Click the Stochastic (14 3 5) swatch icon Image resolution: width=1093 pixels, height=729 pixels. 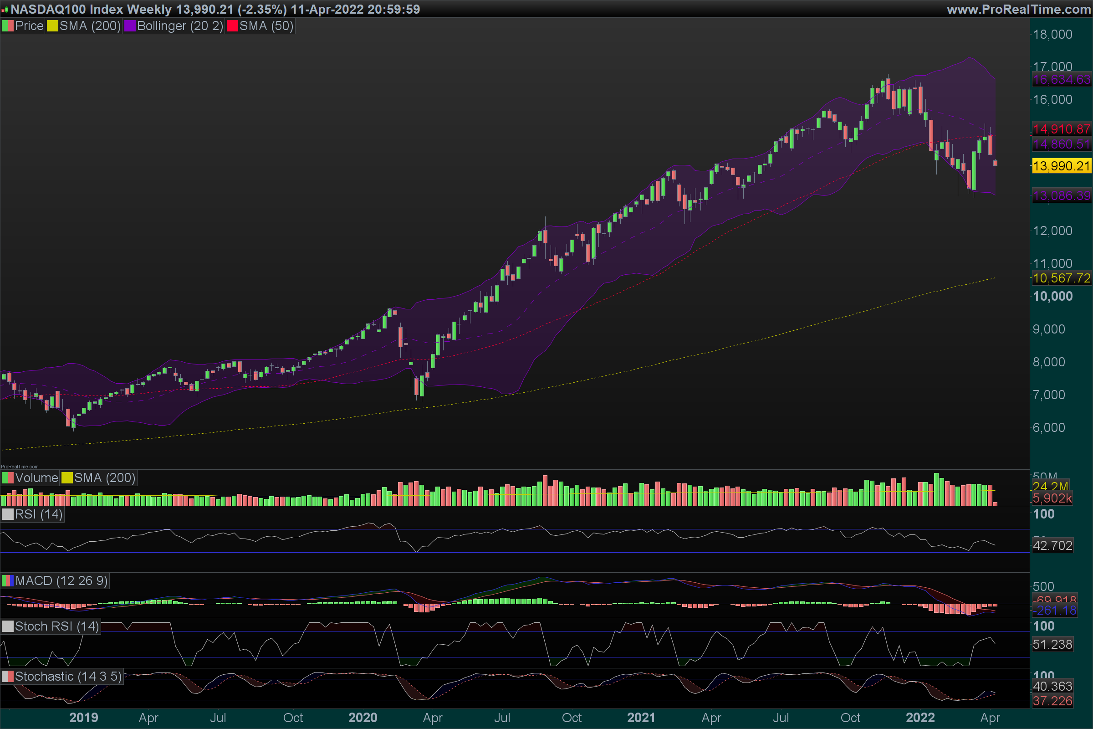pyautogui.click(x=8, y=677)
